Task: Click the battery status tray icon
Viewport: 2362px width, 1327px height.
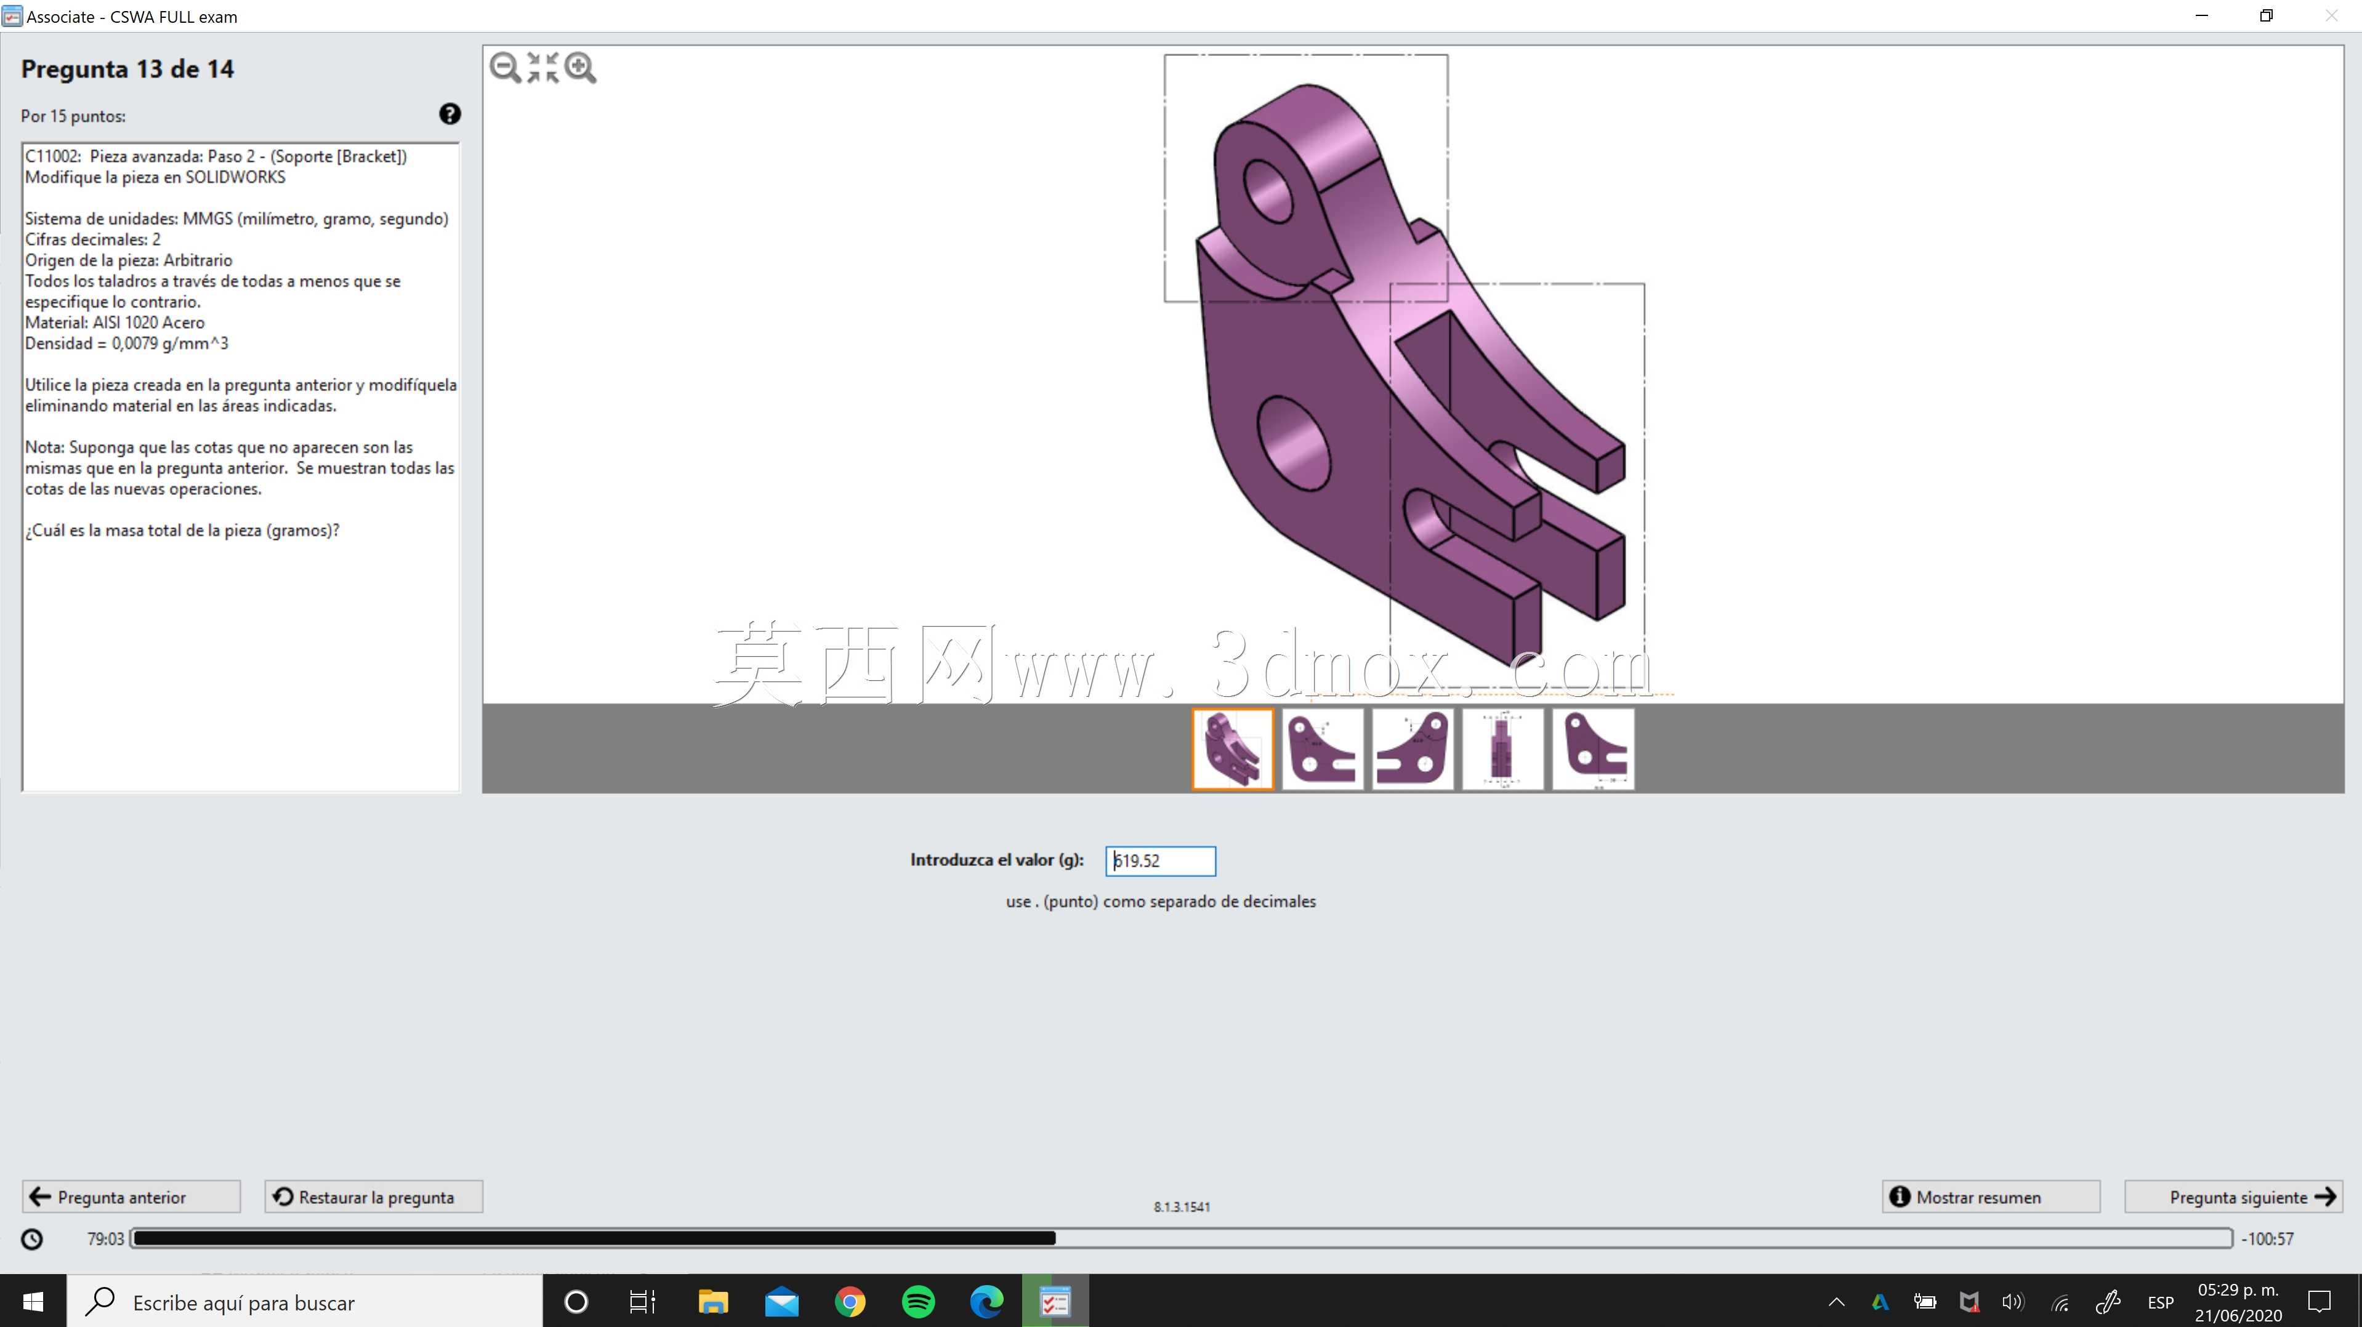Action: click(x=1925, y=1301)
